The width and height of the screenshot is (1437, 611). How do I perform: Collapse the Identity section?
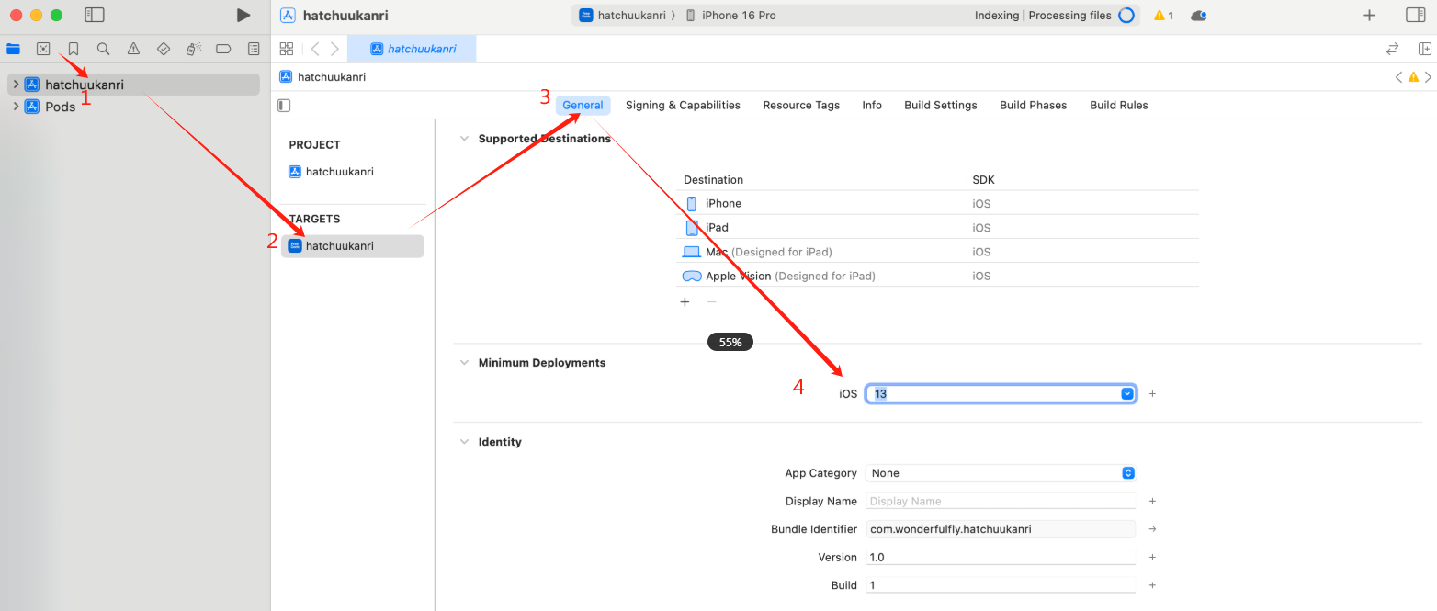[x=463, y=442]
